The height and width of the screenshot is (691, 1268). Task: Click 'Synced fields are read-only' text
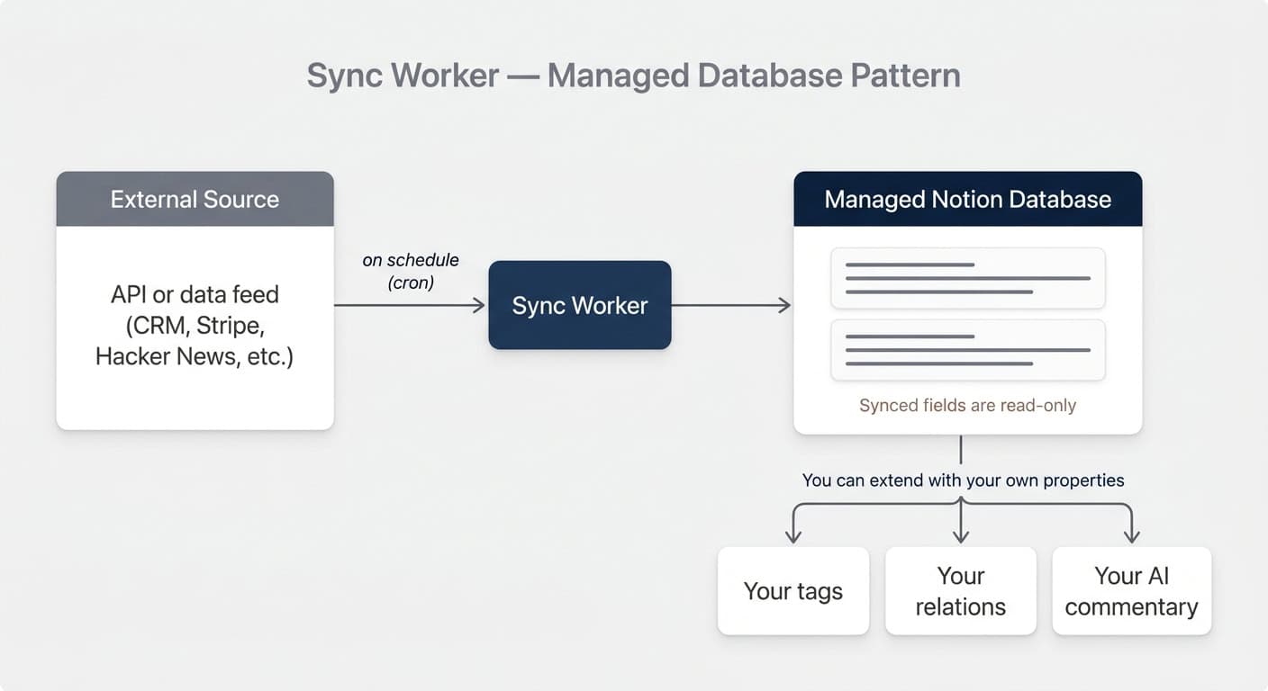click(x=967, y=405)
